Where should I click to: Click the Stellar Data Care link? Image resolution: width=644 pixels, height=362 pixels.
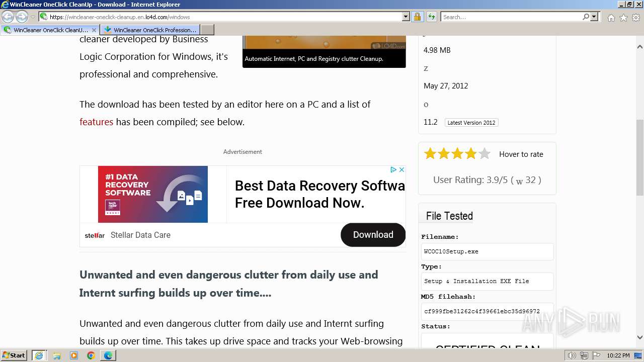140,235
